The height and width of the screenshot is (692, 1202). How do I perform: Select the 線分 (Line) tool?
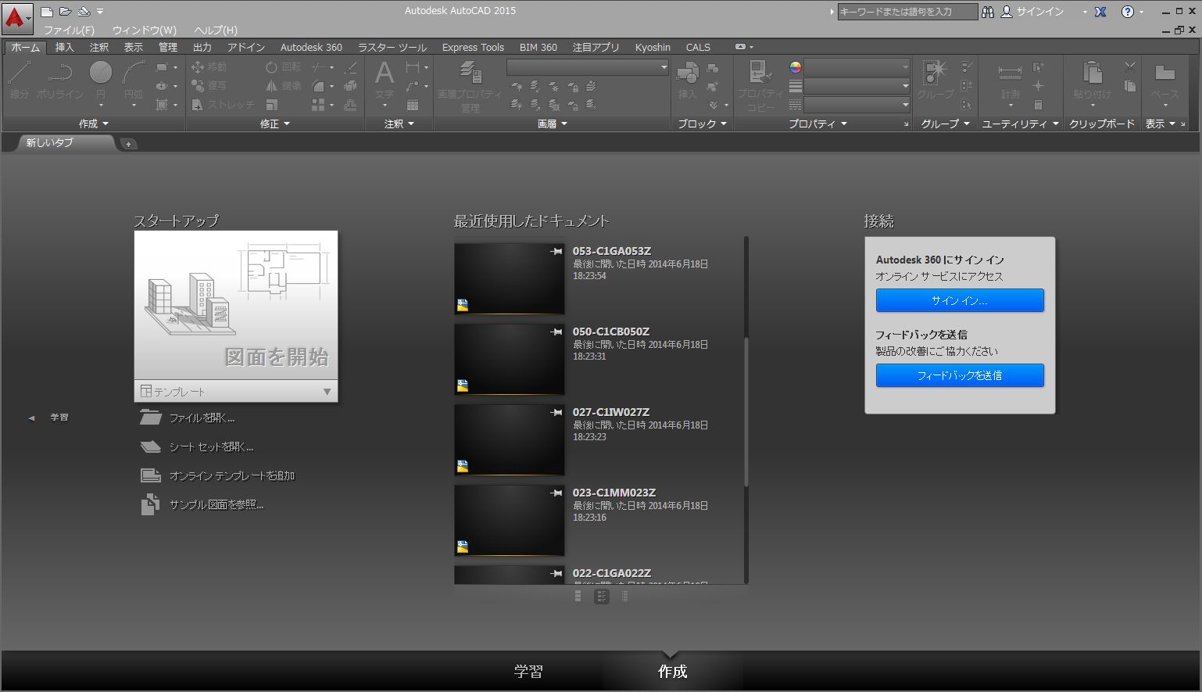tap(20, 80)
